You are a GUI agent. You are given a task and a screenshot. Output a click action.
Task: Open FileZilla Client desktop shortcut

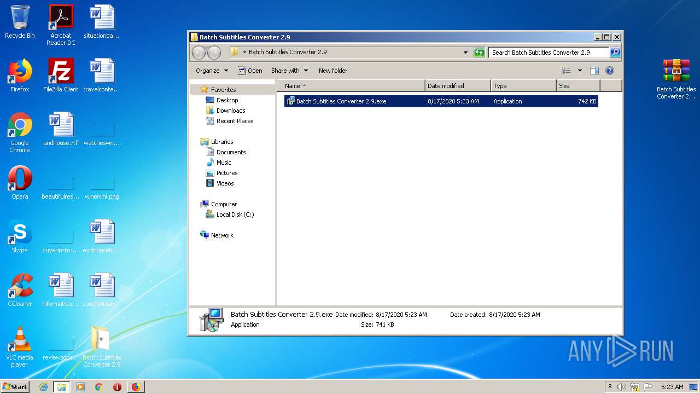coord(61,76)
